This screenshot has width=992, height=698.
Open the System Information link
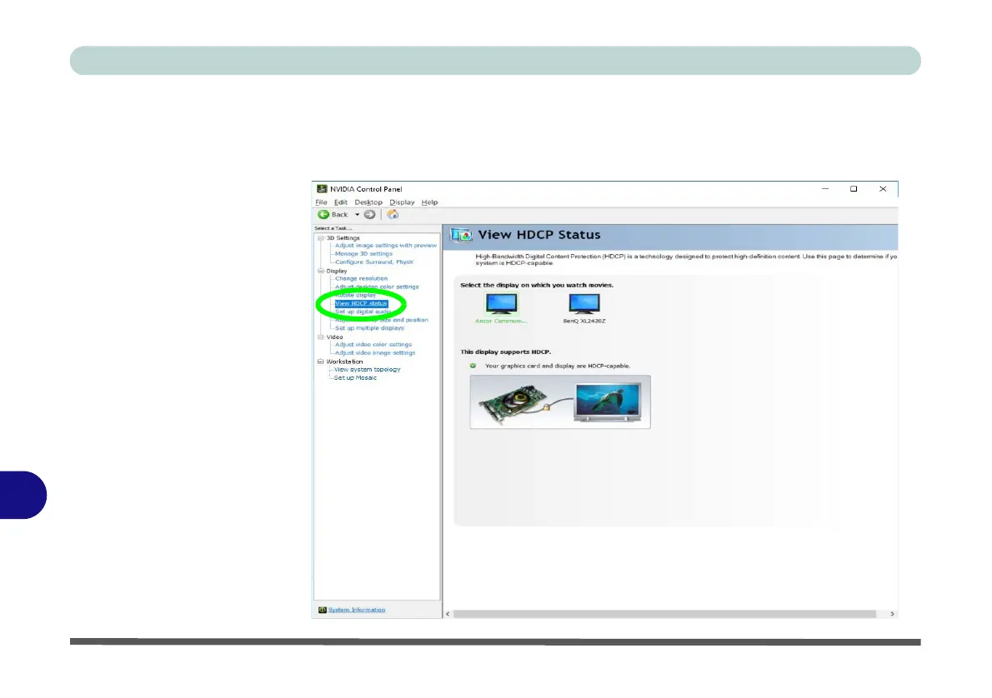357,610
